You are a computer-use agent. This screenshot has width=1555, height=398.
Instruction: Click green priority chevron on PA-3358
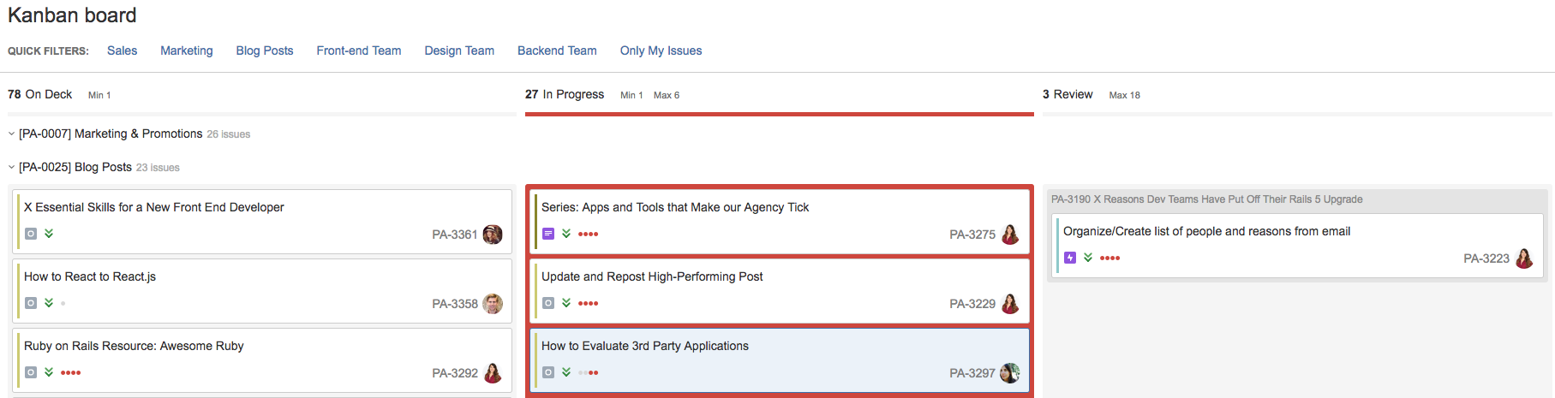(x=49, y=303)
